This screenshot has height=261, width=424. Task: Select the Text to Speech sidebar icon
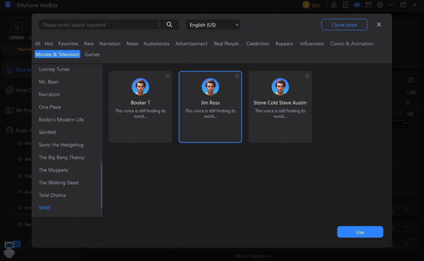pyautogui.click(x=9, y=70)
